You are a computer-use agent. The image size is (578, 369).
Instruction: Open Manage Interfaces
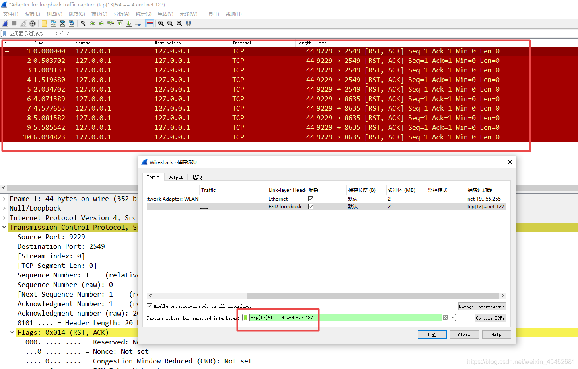click(x=482, y=306)
